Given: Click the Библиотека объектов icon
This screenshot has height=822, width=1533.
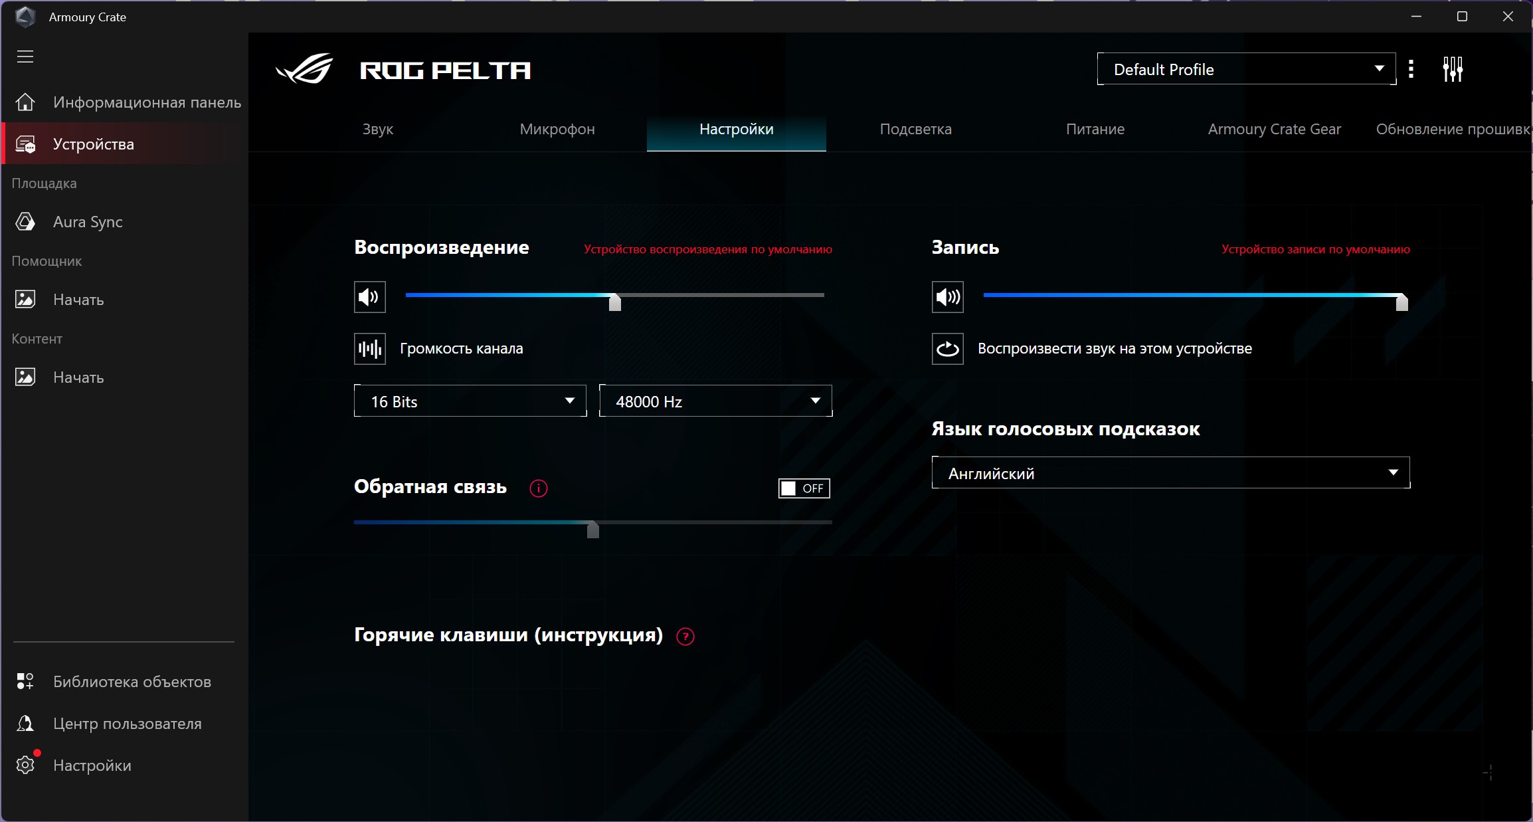Looking at the screenshot, I should tap(25, 681).
